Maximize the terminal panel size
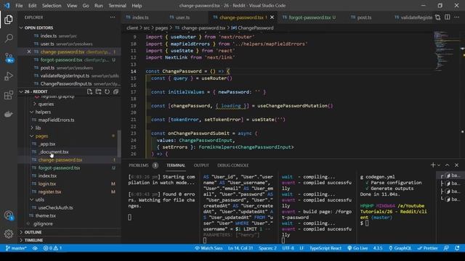Image resolution: width=465 pixels, height=261 pixels. (448, 165)
